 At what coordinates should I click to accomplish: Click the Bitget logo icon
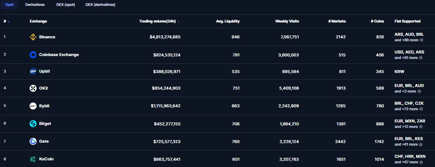(33, 124)
